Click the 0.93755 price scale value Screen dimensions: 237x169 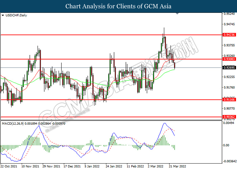(x=229, y=45)
